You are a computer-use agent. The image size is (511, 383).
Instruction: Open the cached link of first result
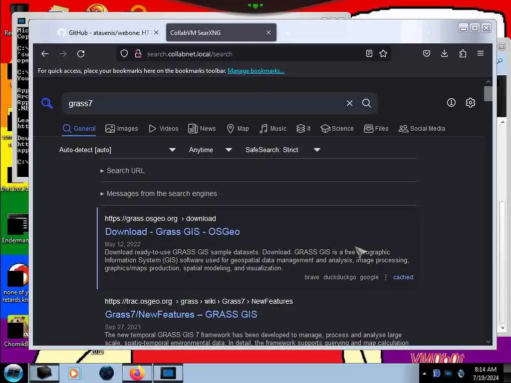tap(403, 277)
